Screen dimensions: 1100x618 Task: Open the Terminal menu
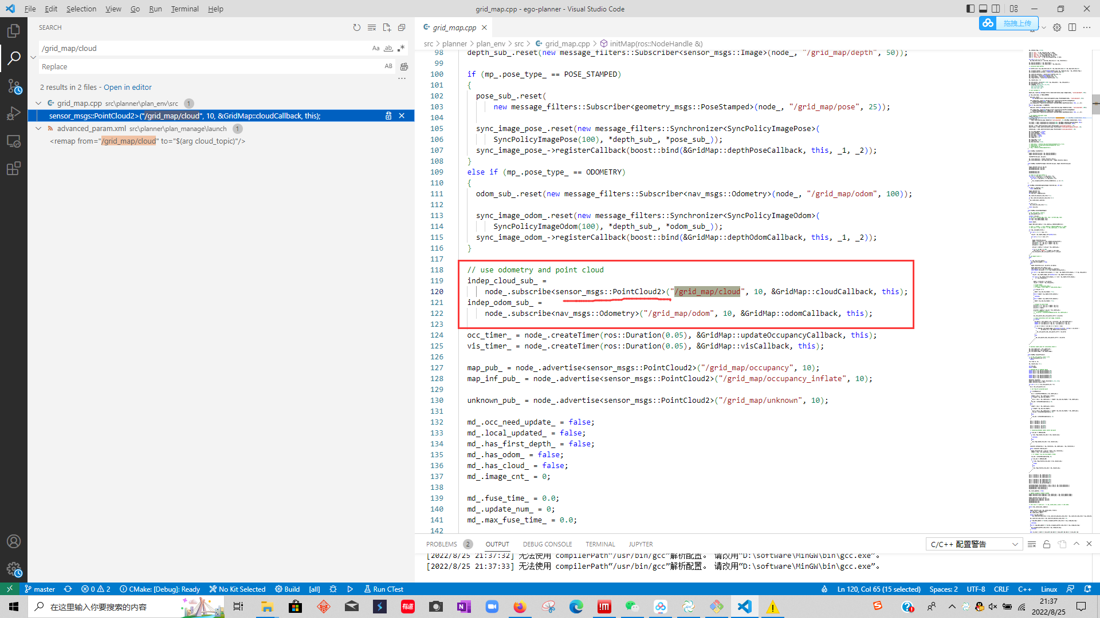pos(184,9)
